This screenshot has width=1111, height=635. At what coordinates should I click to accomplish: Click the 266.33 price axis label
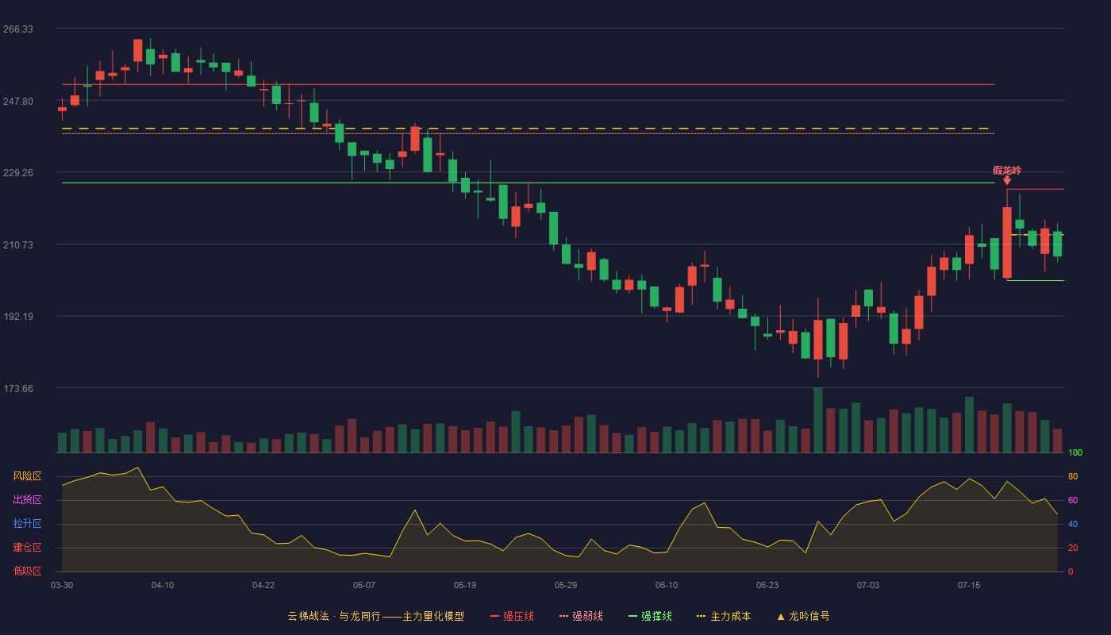[x=18, y=29]
